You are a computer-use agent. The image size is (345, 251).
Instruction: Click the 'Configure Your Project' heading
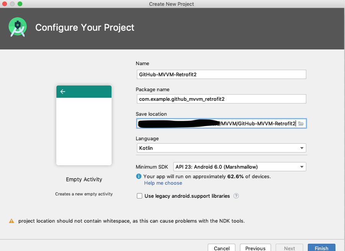(85, 28)
